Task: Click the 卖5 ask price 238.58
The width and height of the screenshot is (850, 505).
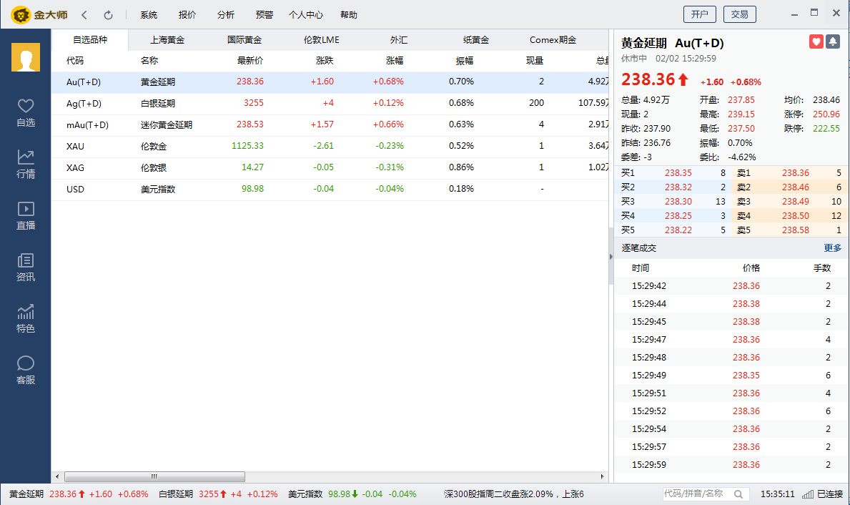Action: click(x=795, y=230)
